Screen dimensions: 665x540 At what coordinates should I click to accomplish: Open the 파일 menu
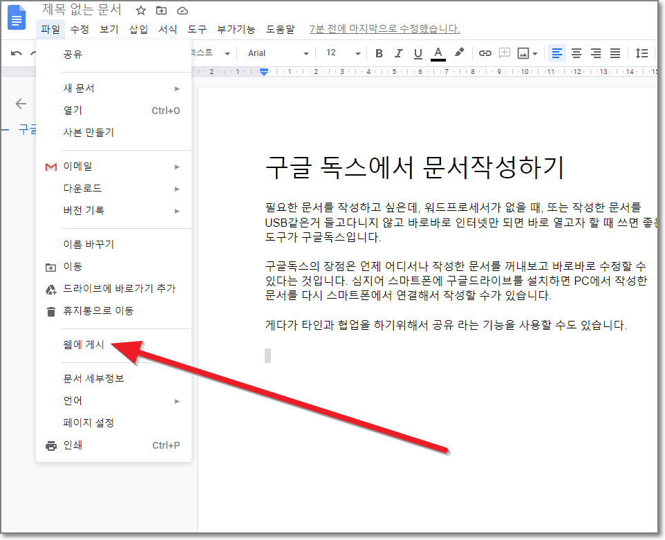50,29
